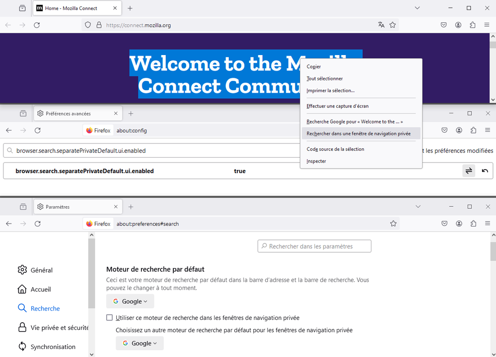Click the connect.mozilla.org address bar
The width and height of the screenshot is (496, 357).
coord(240,25)
